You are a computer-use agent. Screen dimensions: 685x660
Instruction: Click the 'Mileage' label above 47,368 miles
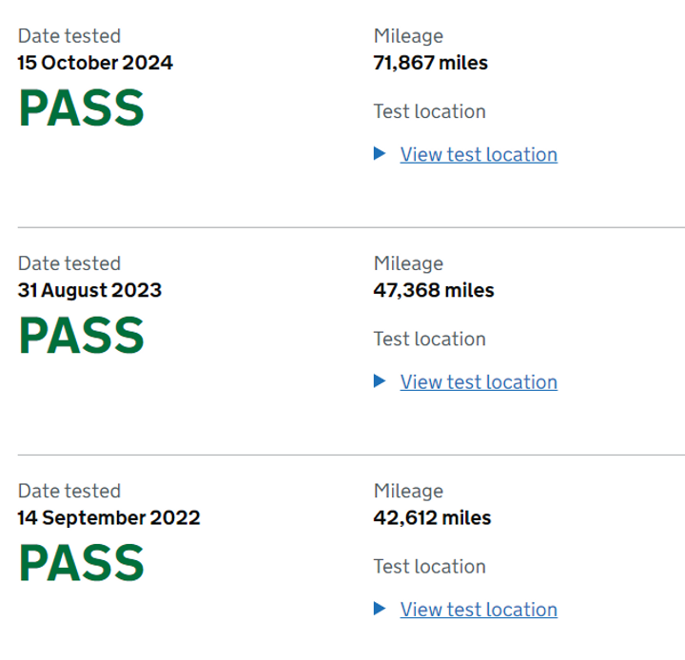coord(408,263)
